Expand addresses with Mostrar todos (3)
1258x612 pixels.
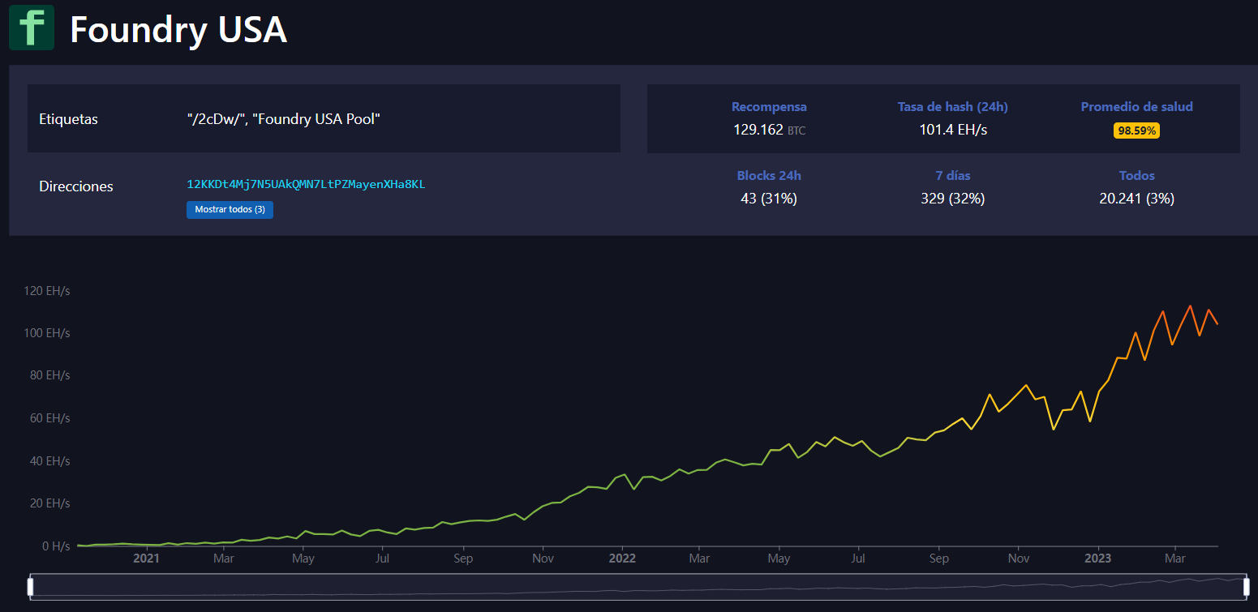(x=230, y=210)
